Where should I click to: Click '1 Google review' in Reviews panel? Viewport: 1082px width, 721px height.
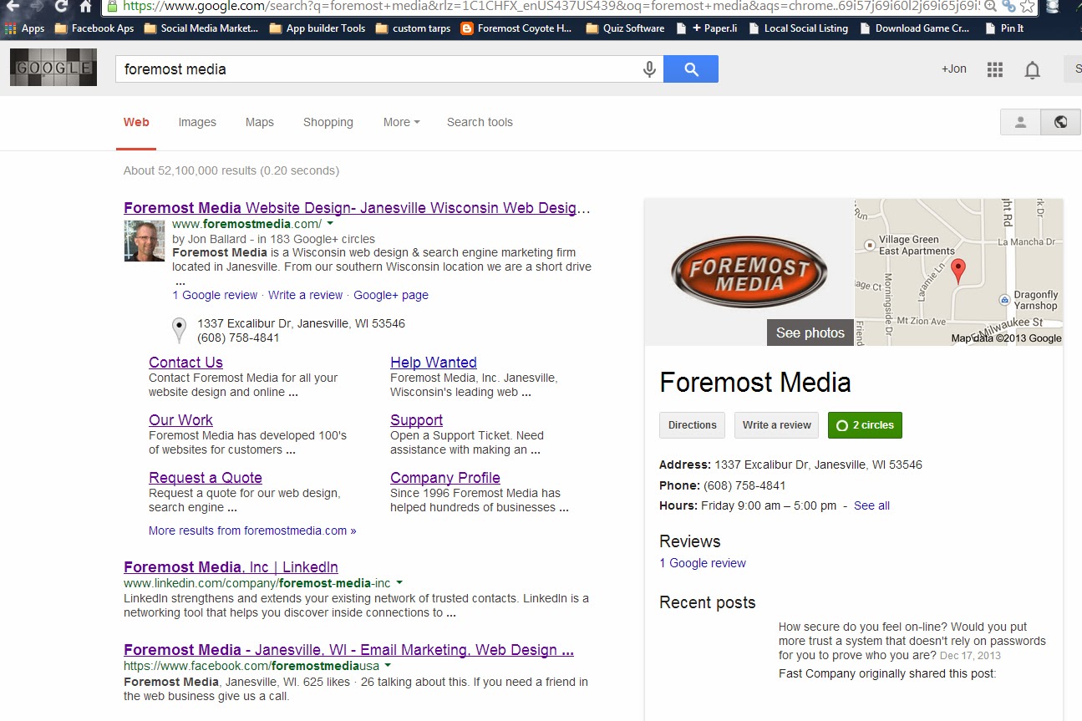coord(703,563)
